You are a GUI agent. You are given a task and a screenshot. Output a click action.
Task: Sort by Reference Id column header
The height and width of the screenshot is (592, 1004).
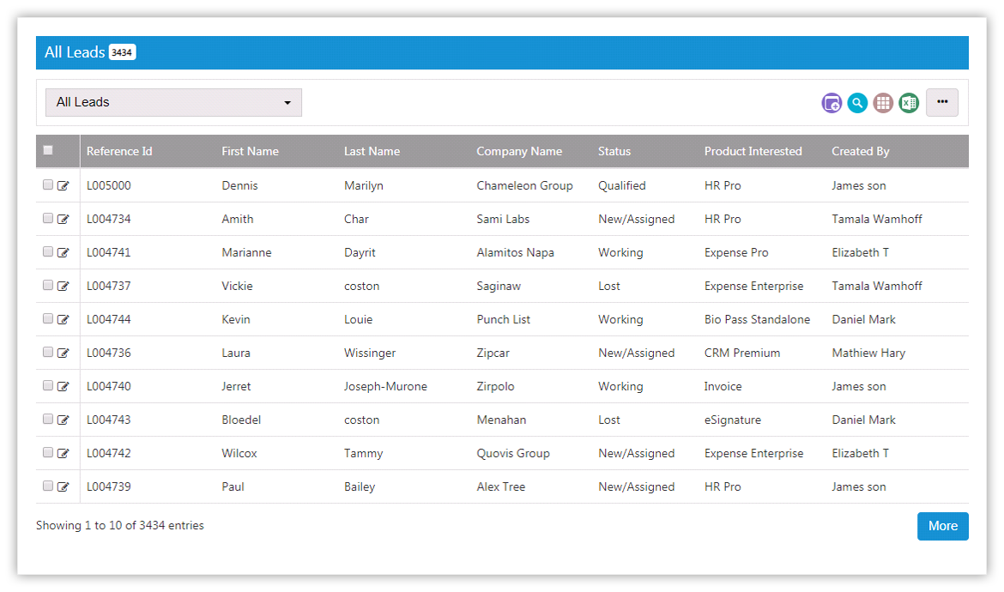click(x=119, y=151)
